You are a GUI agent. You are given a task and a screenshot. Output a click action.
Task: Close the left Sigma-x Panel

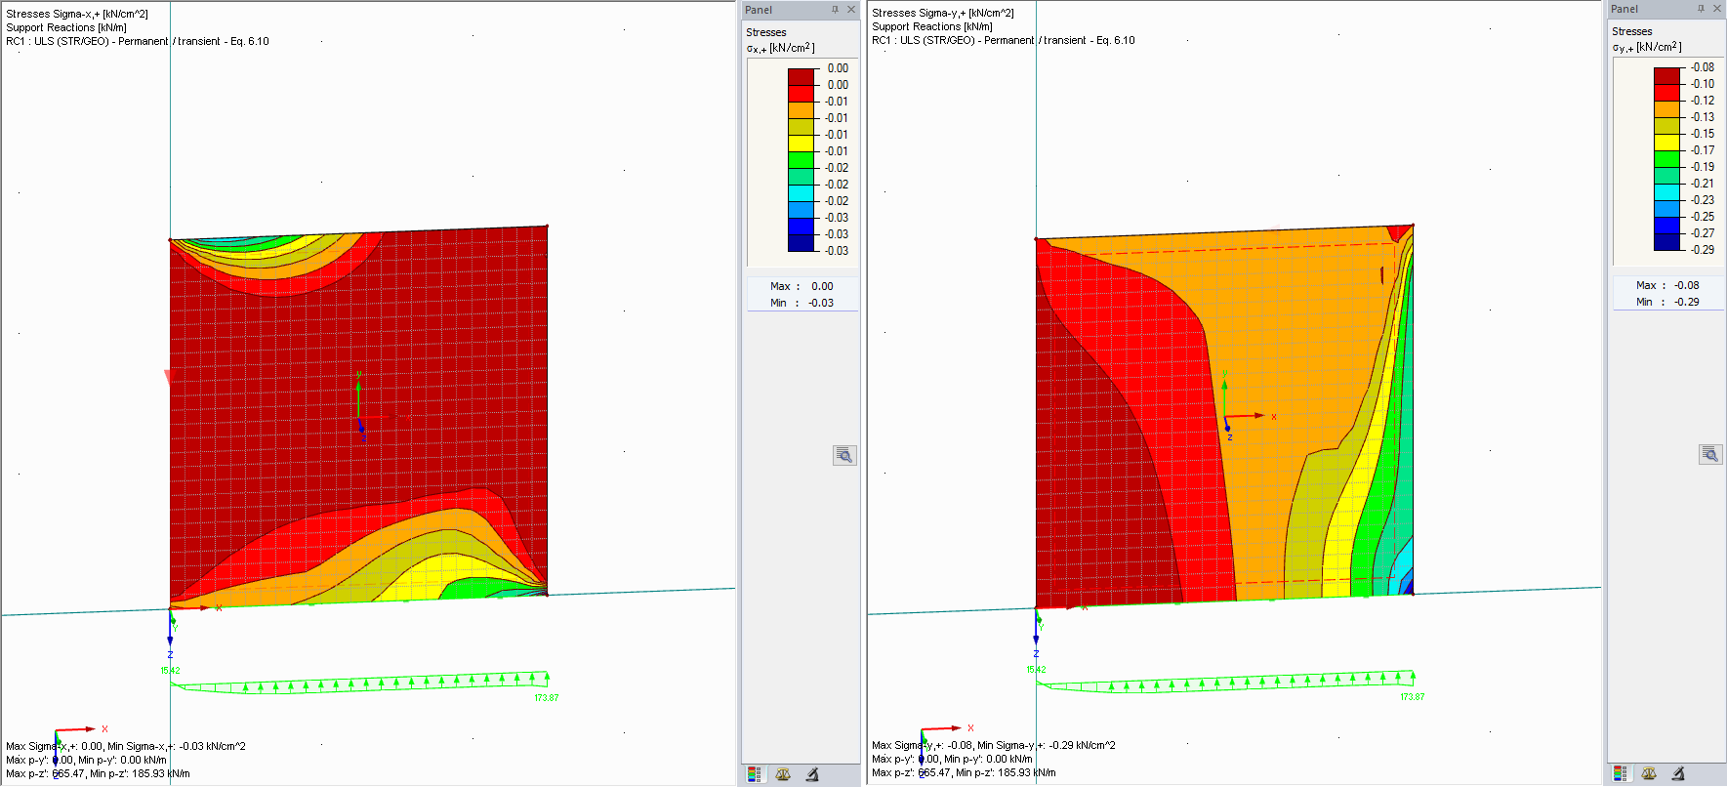[851, 10]
